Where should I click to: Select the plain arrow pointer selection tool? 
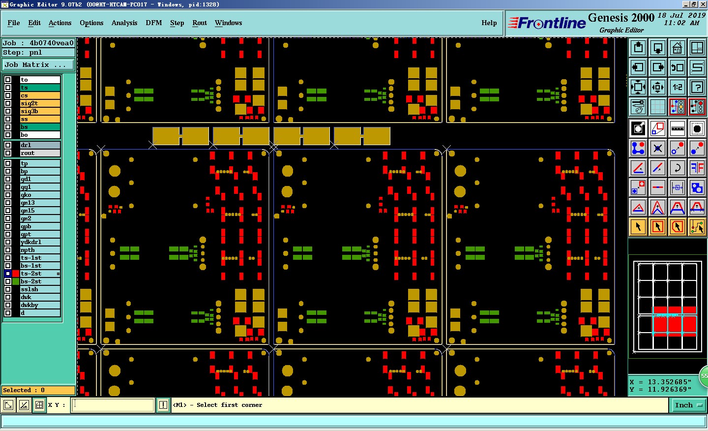(638, 227)
